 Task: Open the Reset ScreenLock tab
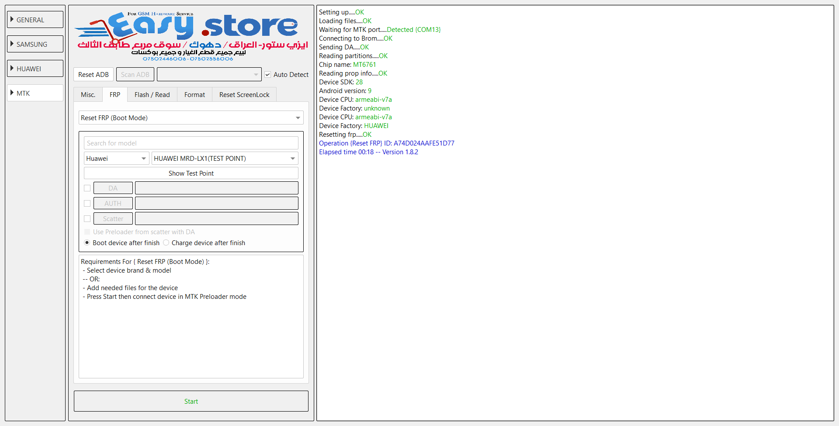coord(244,95)
